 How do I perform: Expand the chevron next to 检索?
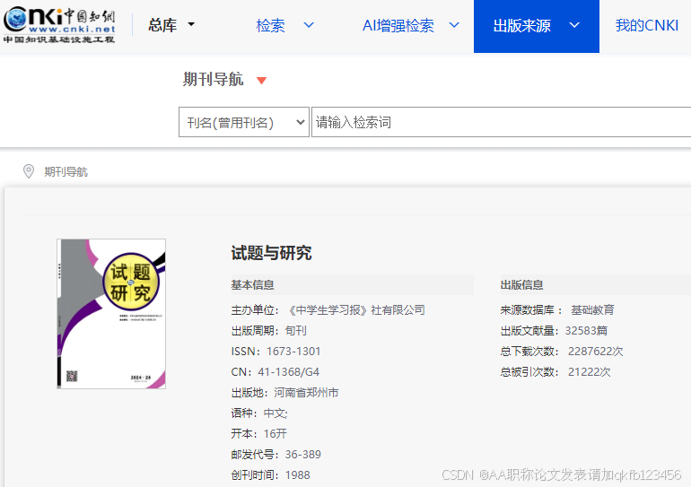309,25
